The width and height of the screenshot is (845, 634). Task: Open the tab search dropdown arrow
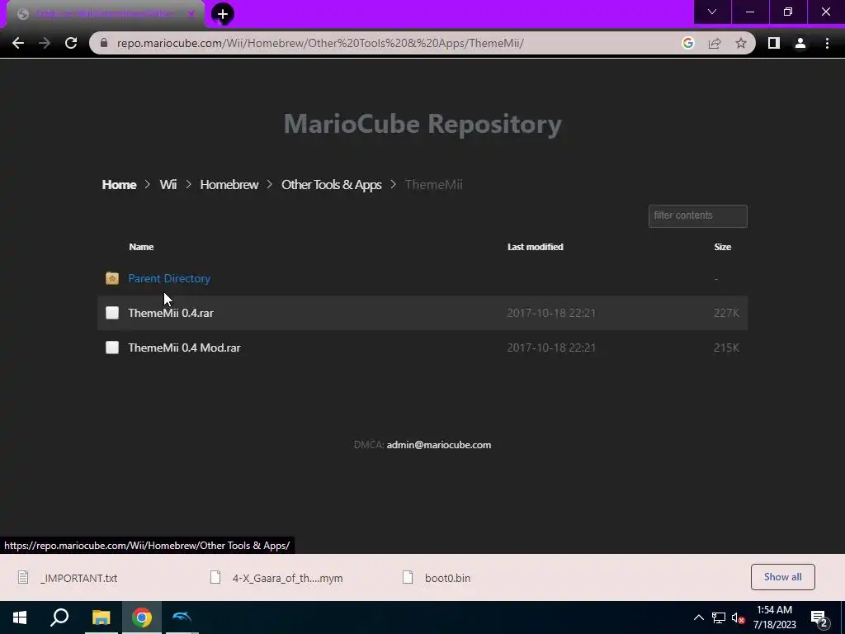[x=712, y=12]
